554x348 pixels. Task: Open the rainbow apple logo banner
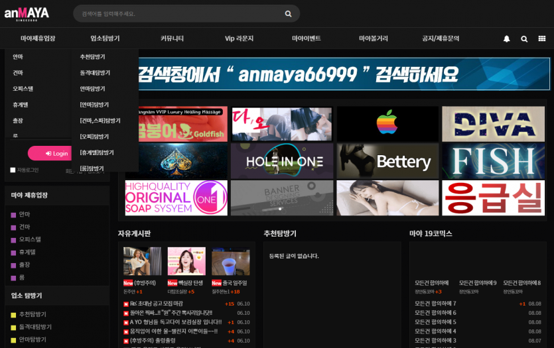387,124
